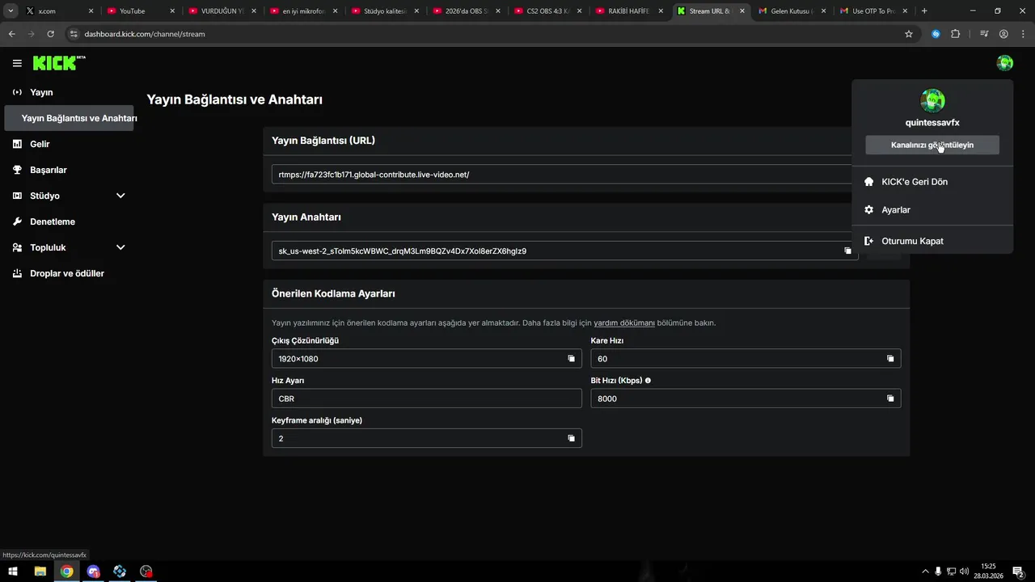
Task: Copy the 8000 bitrate value
Action: click(890, 399)
